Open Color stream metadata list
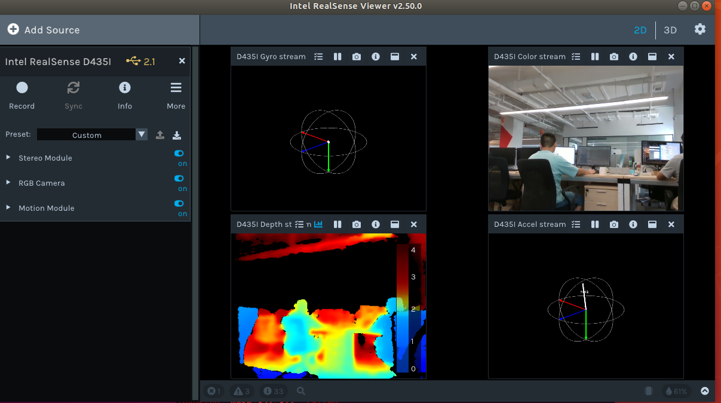This screenshot has height=403, width=721. 576,57
